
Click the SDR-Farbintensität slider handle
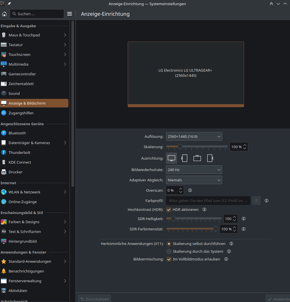[x=215, y=229]
